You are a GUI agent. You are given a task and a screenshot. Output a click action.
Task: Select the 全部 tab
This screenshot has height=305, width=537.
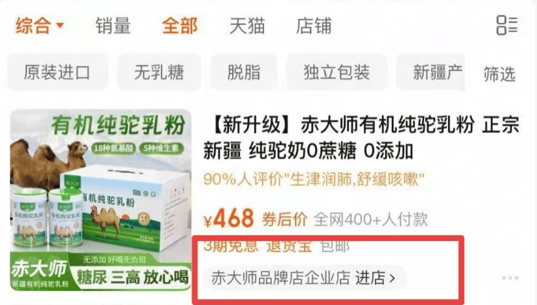pyautogui.click(x=180, y=26)
